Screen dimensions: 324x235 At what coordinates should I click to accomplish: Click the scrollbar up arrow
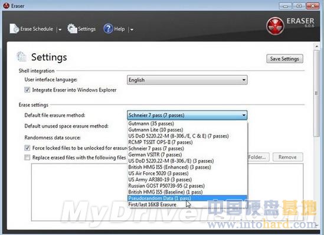point(316,47)
